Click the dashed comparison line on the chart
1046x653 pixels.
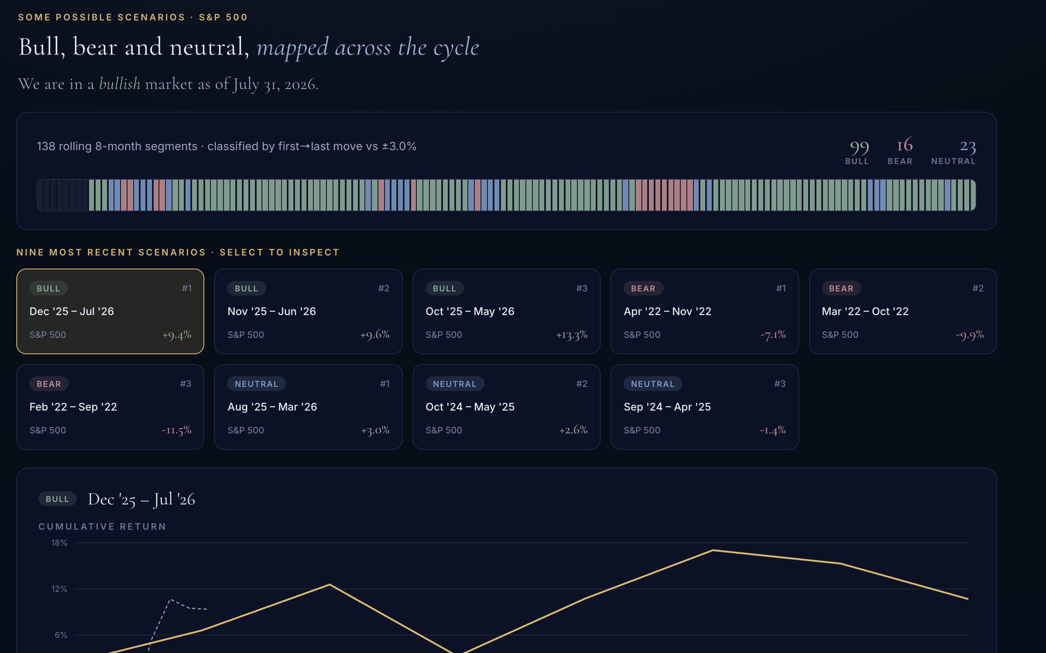click(171, 600)
